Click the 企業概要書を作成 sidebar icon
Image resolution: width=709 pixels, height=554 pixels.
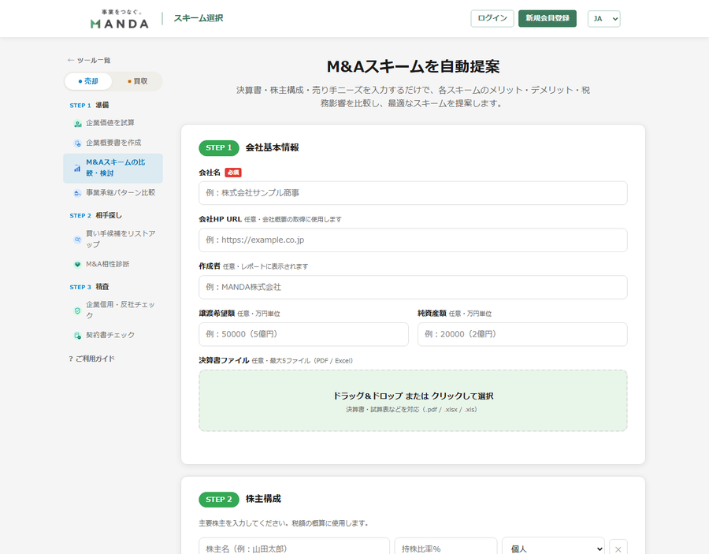point(78,143)
